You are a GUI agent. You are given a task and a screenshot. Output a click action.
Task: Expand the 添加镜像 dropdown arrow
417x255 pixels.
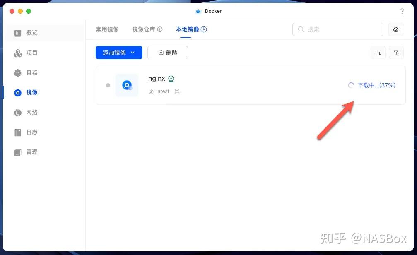(133, 53)
